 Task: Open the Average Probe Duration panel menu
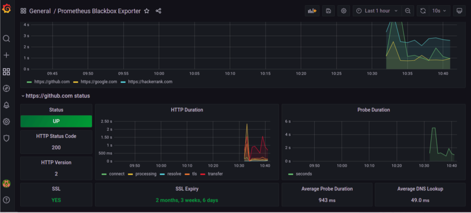click(x=327, y=189)
